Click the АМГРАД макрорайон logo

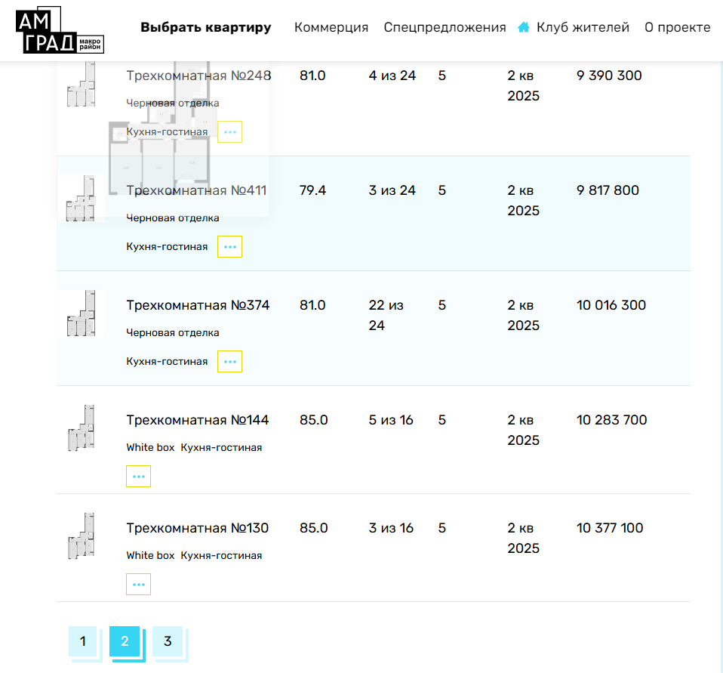60,30
